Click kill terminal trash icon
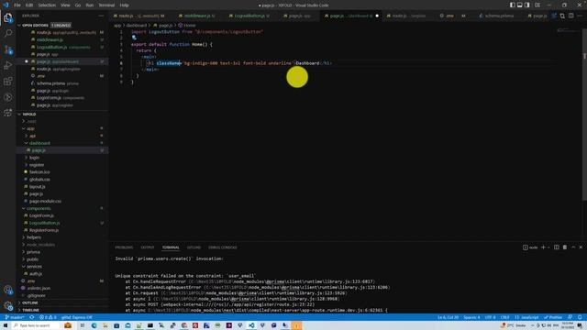587x330 pixels. pyautogui.click(x=565, y=247)
